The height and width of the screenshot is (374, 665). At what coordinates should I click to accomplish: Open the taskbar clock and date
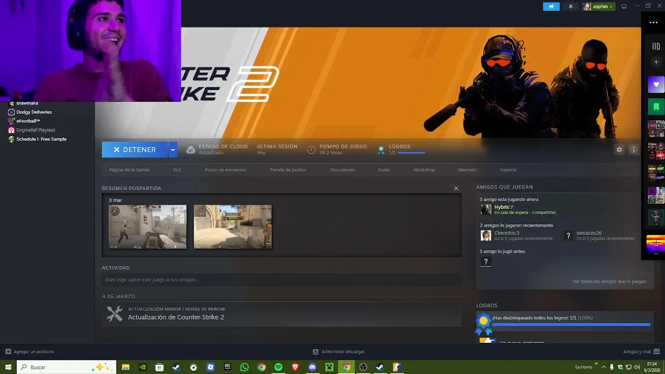pos(651,367)
